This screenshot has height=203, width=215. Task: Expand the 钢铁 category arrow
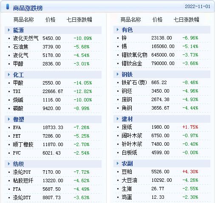118,74
